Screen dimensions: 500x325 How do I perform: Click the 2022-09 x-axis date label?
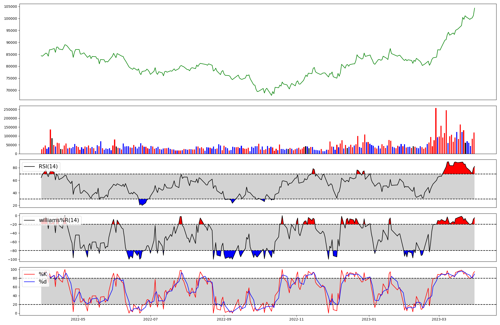(x=224, y=319)
